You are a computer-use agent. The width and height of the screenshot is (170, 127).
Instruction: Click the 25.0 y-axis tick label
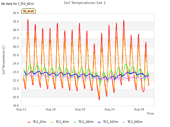point(16,55)
